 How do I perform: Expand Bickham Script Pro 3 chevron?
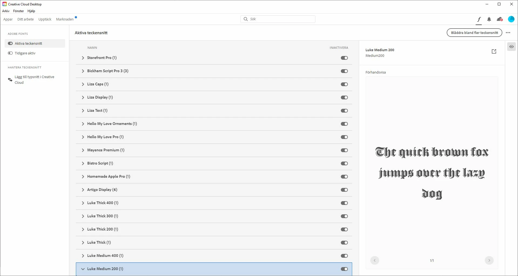83,71
